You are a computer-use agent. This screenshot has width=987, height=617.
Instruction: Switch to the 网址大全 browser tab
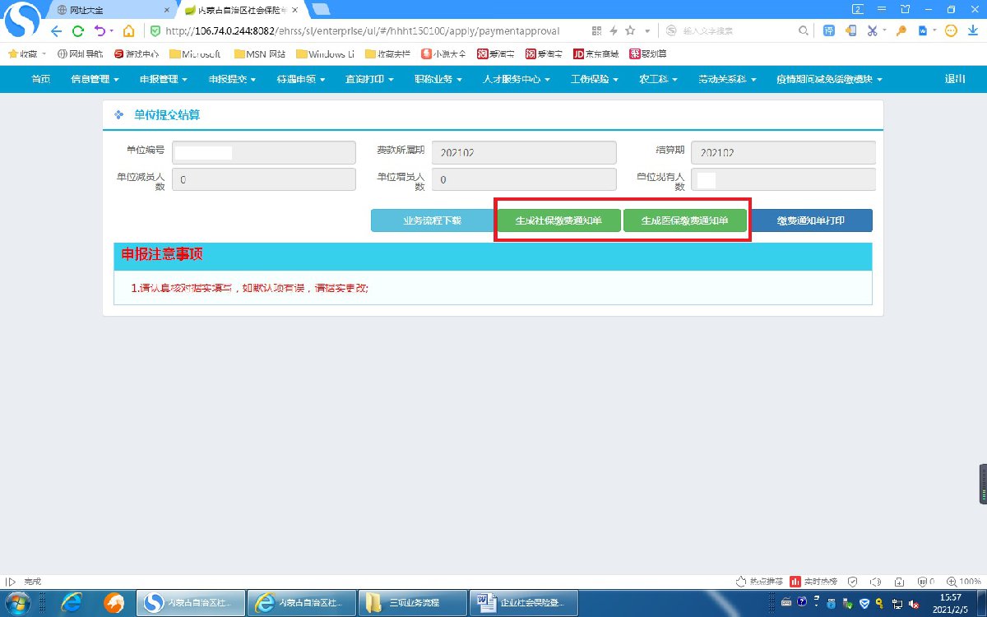(x=111, y=10)
